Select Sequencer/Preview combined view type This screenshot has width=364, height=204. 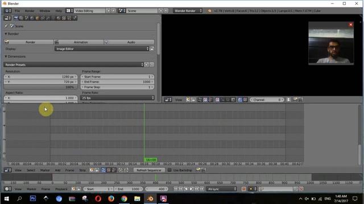pyautogui.click(x=114, y=170)
